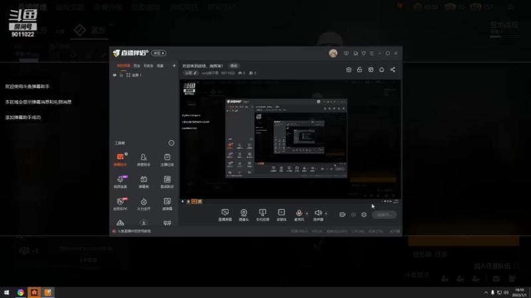Click the third taskbar app icon
This screenshot has height=298, width=531.
point(35,293)
